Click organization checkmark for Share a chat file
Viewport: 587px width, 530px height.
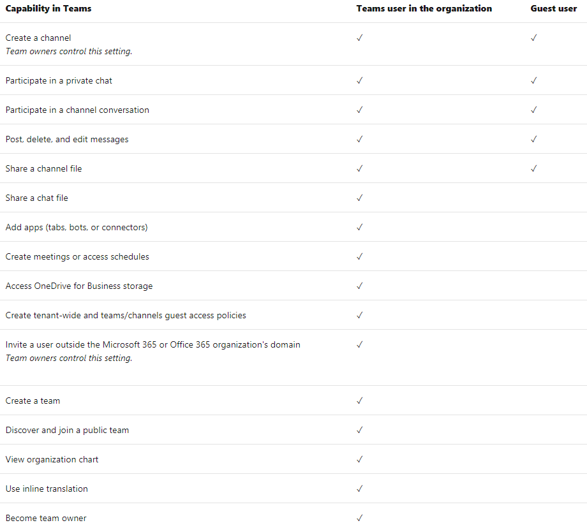click(x=360, y=198)
